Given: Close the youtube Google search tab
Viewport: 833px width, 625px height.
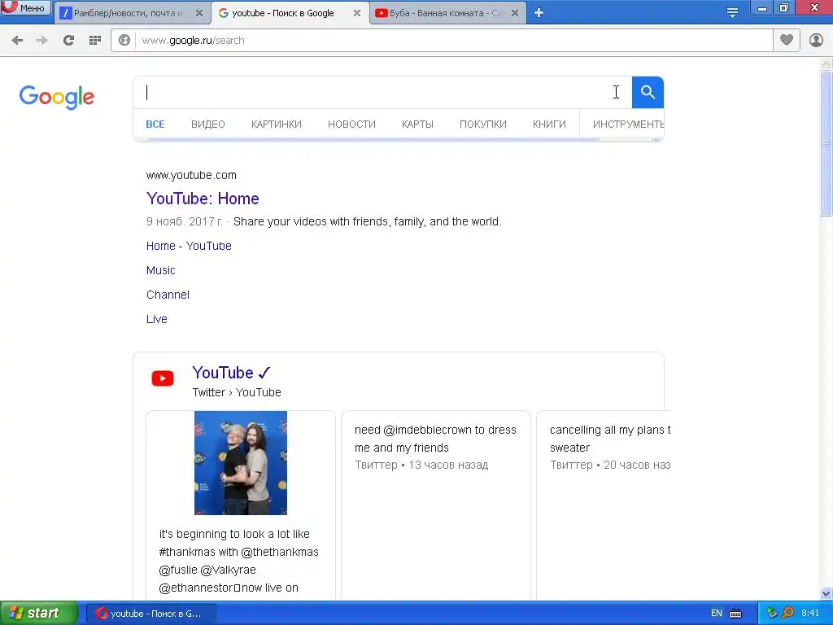Looking at the screenshot, I should click(x=357, y=13).
